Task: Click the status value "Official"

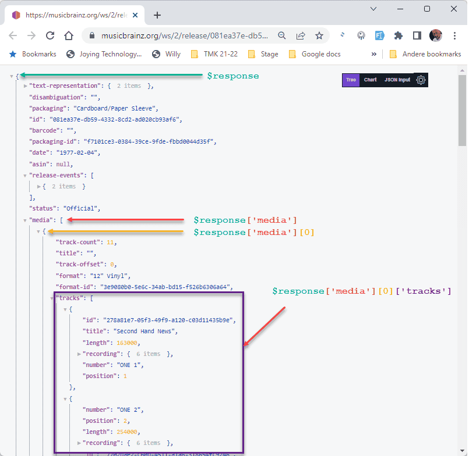Action: [80, 208]
